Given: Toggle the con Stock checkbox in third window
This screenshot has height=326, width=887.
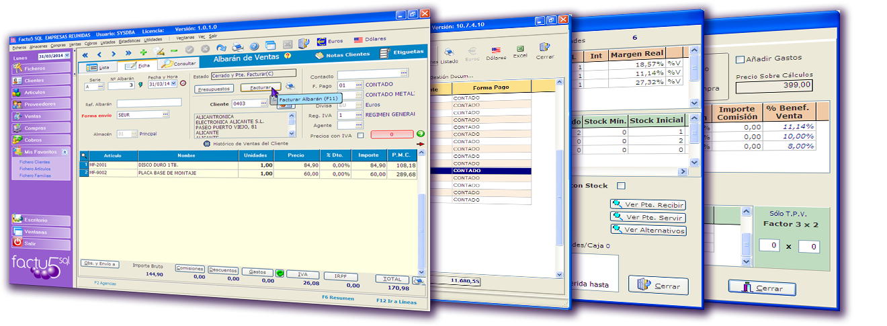Looking at the screenshot, I should pyautogui.click(x=621, y=186).
